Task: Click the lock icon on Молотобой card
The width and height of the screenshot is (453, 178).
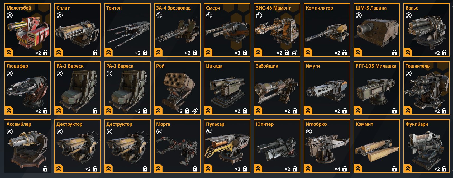Action: [45, 53]
